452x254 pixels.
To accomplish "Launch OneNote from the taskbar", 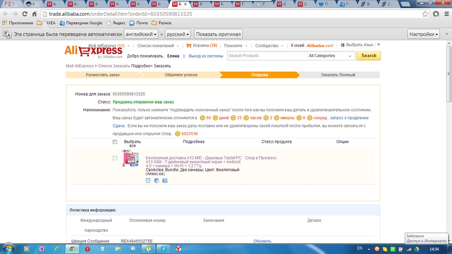I will (x=41, y=249).
